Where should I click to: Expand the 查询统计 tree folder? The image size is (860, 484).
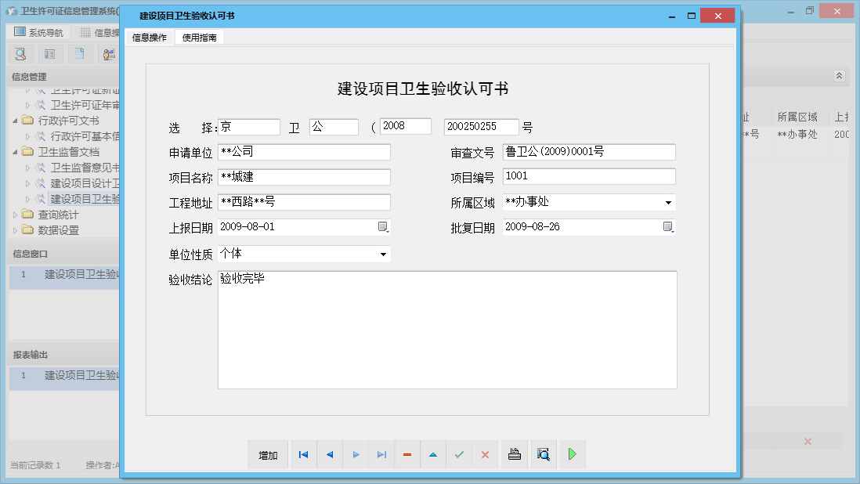[x=16, y=215]
